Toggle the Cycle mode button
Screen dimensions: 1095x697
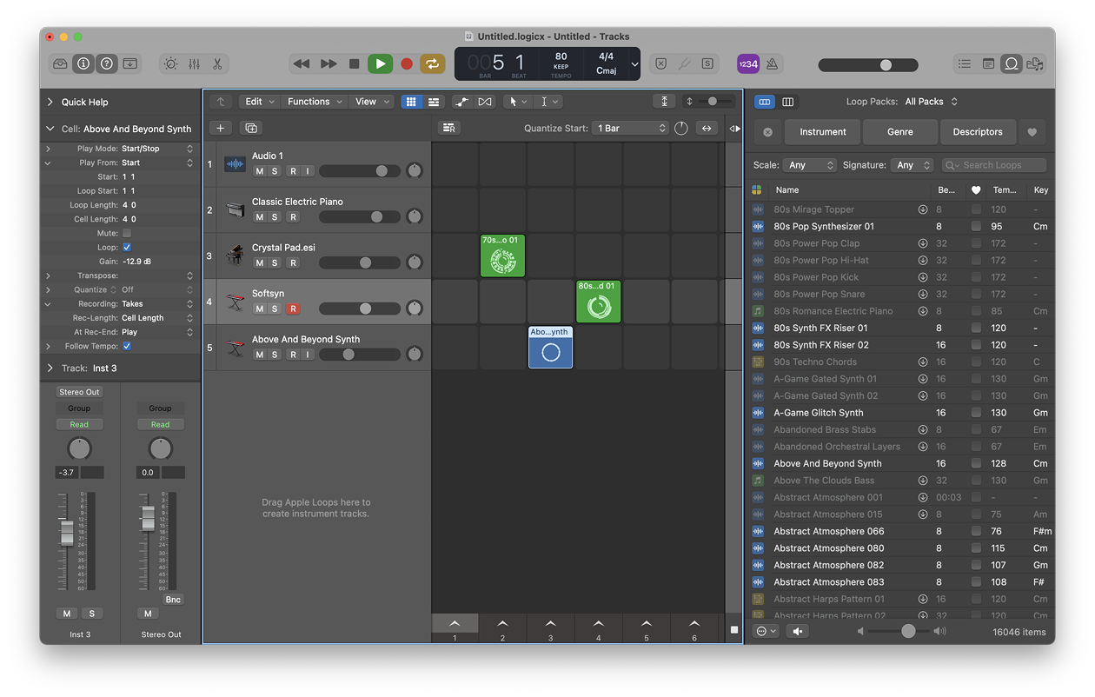(x=432, y=63)
